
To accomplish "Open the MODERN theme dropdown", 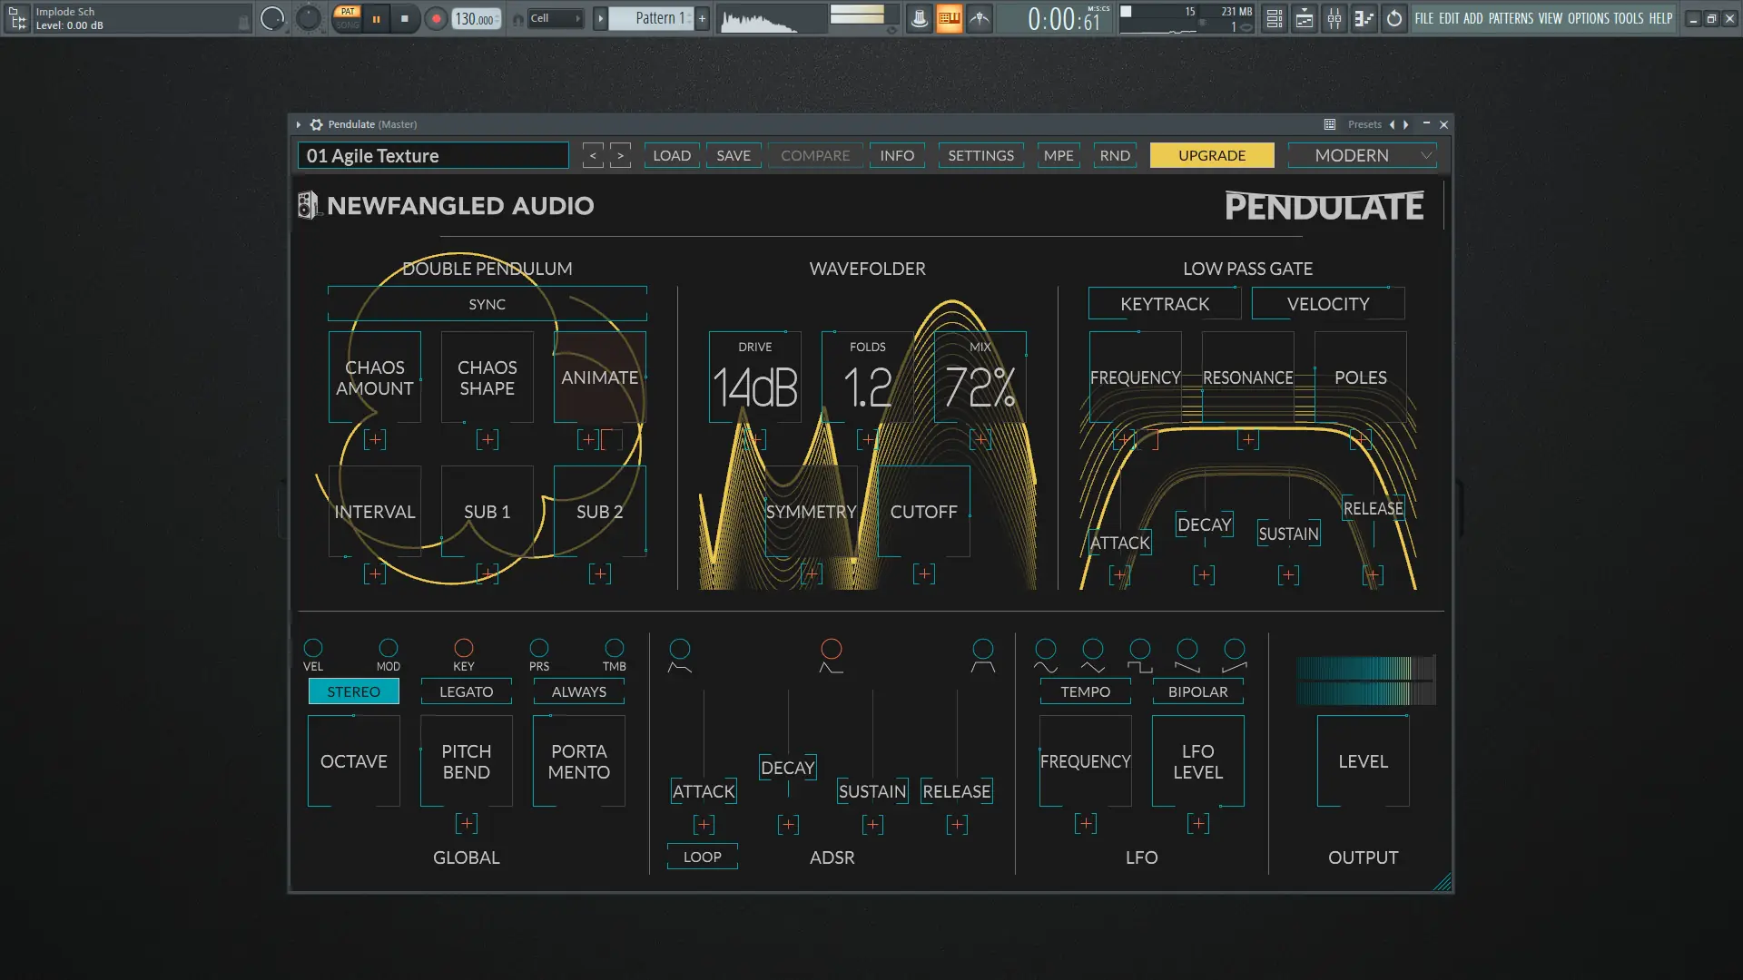I will (1363, 155).
